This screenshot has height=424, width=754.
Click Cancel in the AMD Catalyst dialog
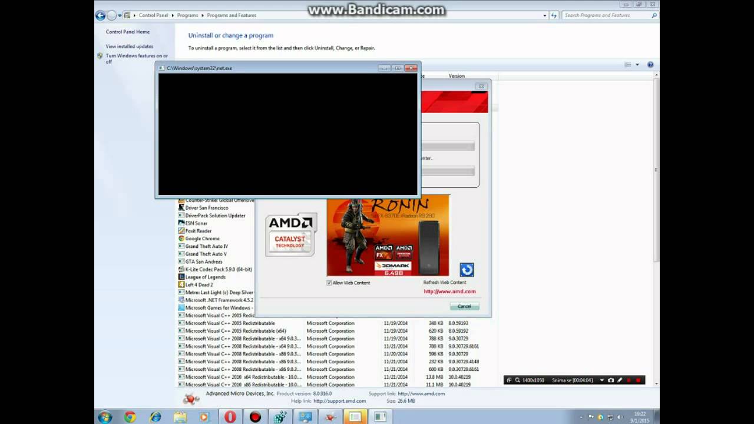coord(464,306)
